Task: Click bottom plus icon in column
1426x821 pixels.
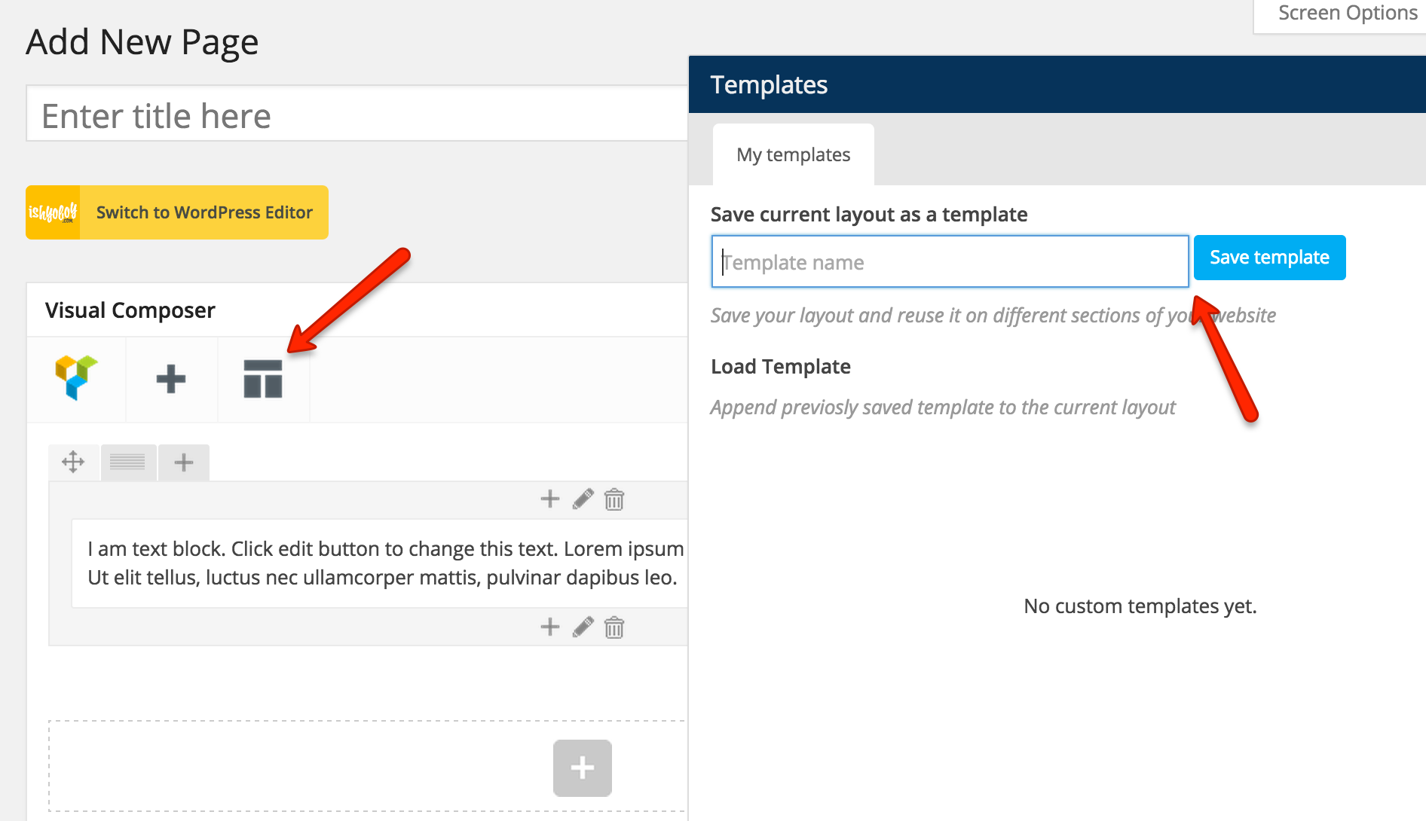Action: point(550,627)
